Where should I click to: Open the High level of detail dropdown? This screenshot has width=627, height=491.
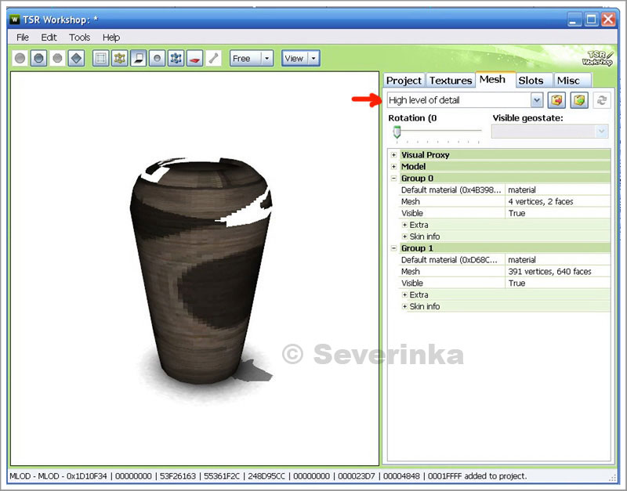[x=536, y=100]
